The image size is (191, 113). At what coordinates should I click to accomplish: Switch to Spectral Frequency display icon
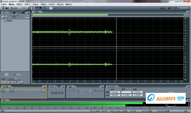[x=37, y=8]
